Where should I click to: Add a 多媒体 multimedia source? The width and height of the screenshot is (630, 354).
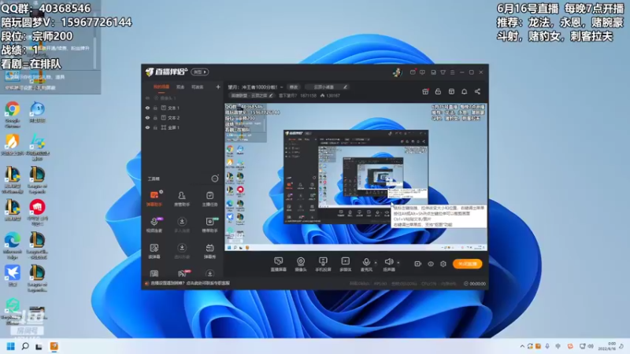pos(345,264)
